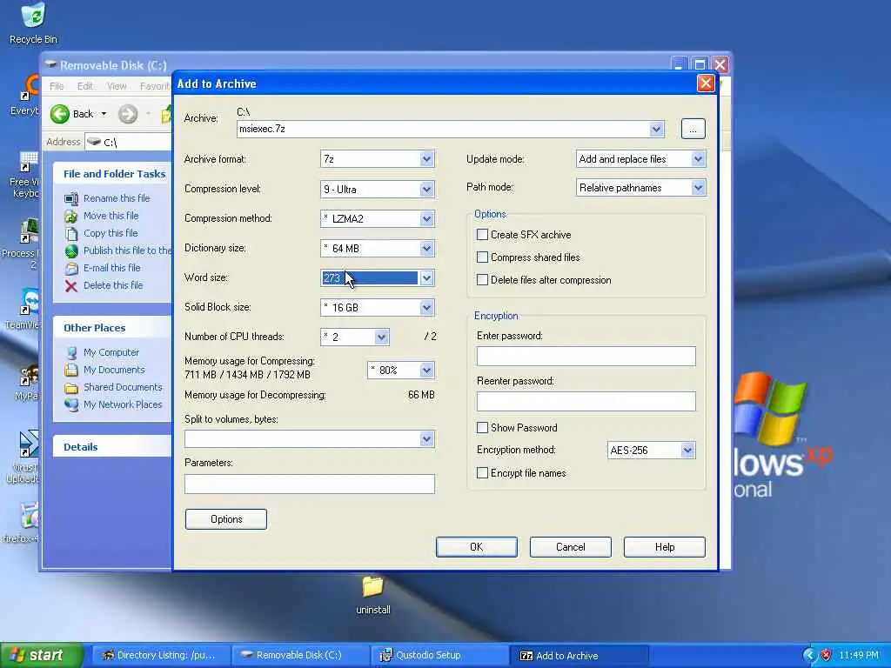Switch to Qustodio Setup taskbar item
The height and width of the screenshot is (668, 891).
(x=441, y=655)
